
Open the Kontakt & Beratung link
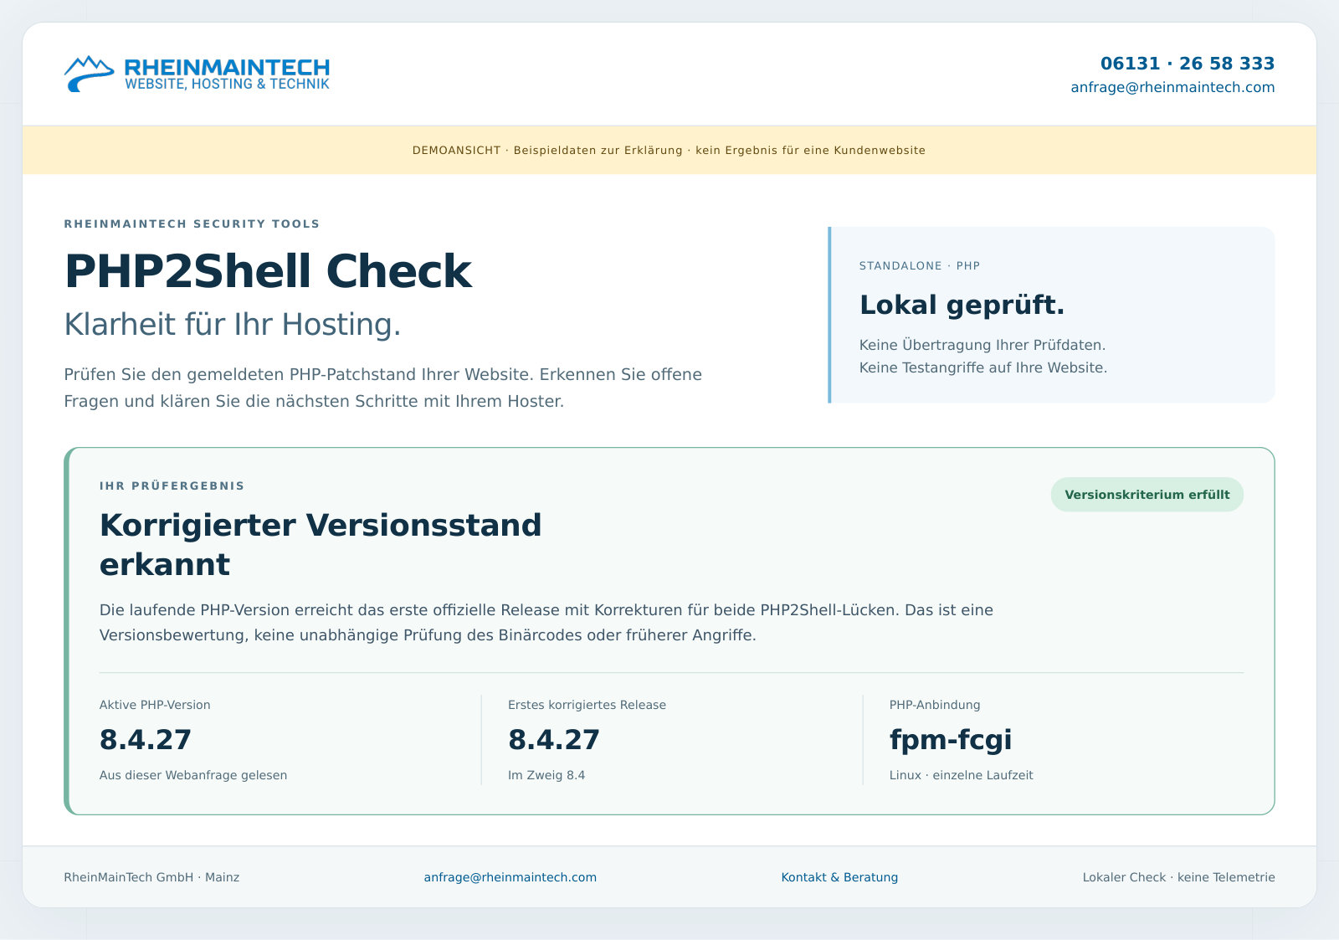pyautogui.click(x=839, y=877)
